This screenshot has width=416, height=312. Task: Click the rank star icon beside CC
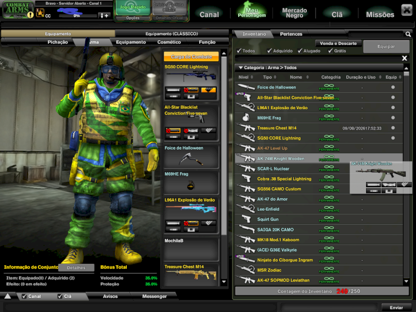click(40, 12)
